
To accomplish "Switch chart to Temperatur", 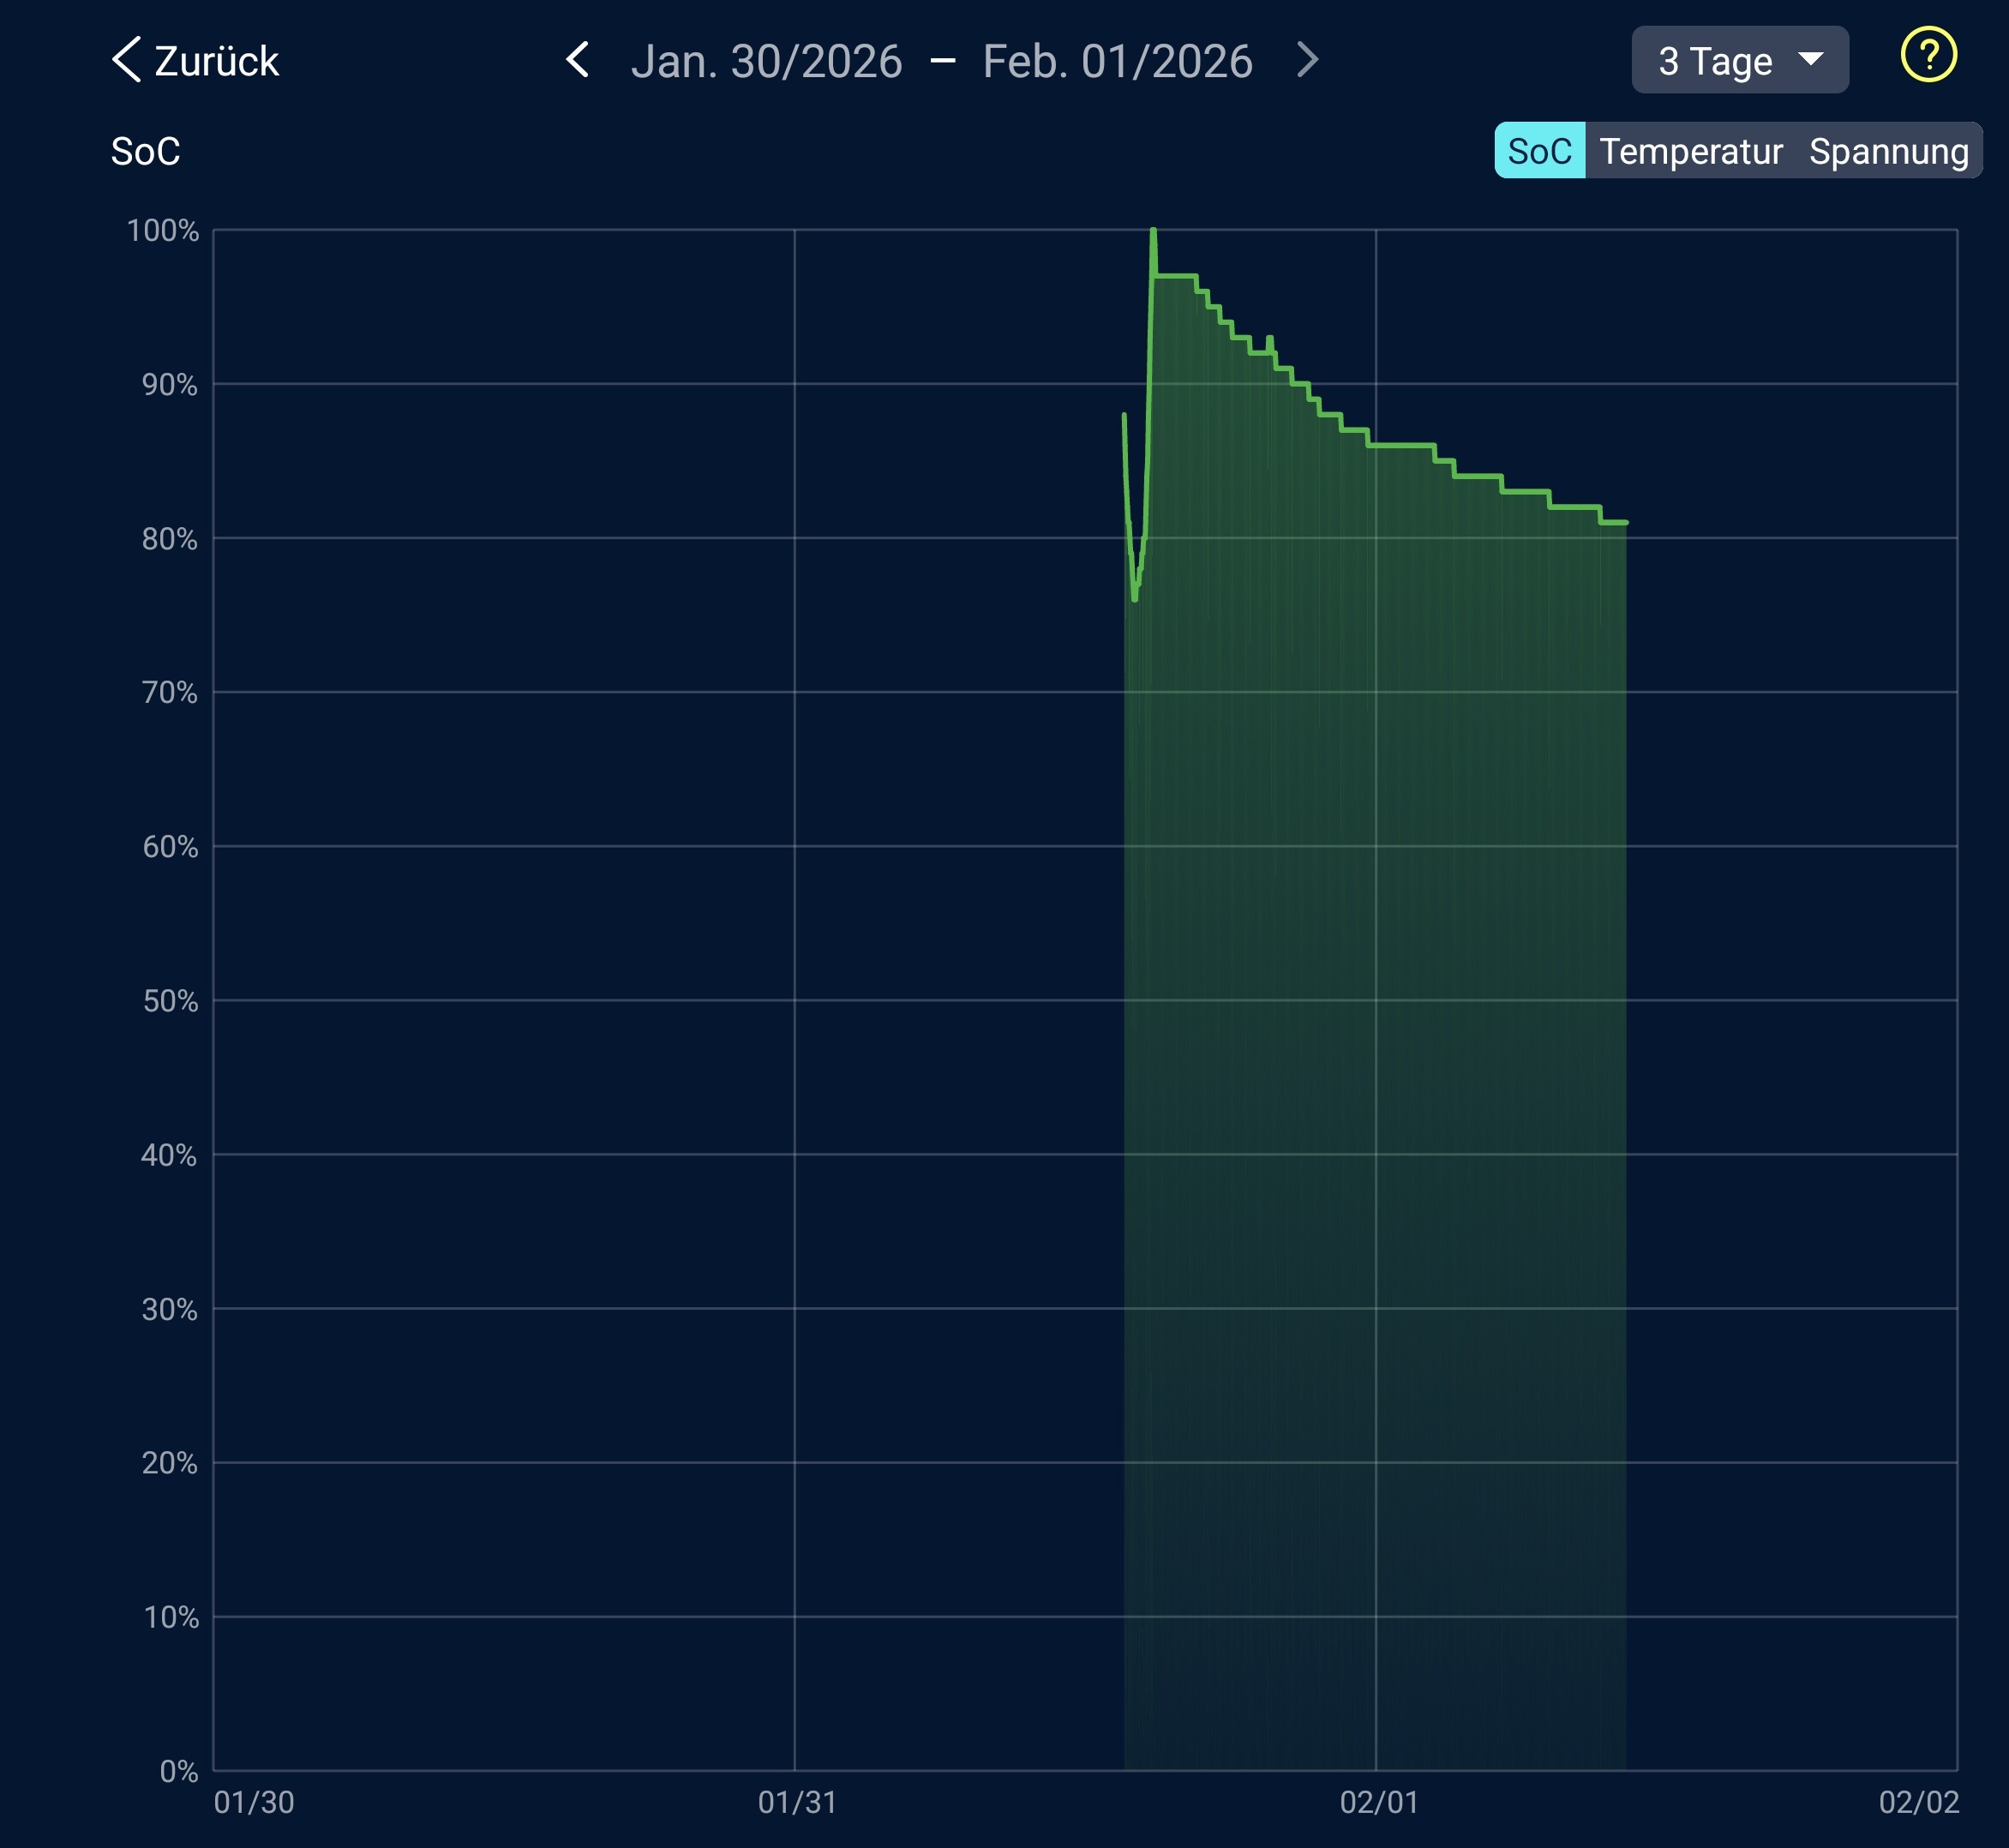I will tap(1690, 151).
